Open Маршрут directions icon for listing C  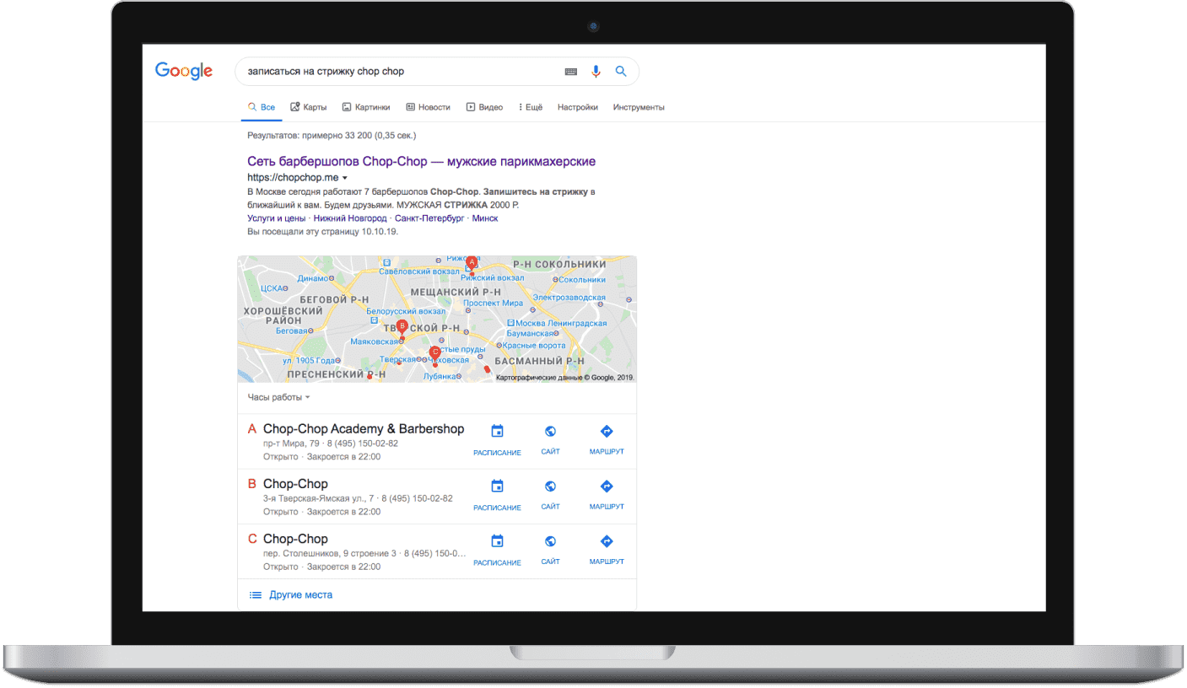(607, 541)
